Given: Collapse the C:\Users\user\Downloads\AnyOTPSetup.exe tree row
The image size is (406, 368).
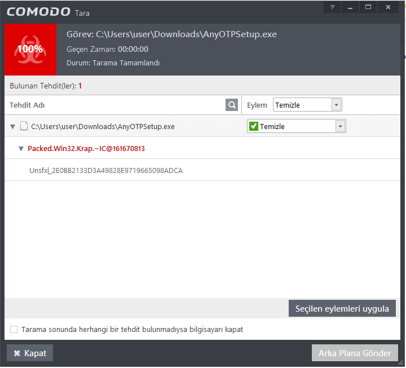Looking at the screenshot, I should tap(12, 127).
